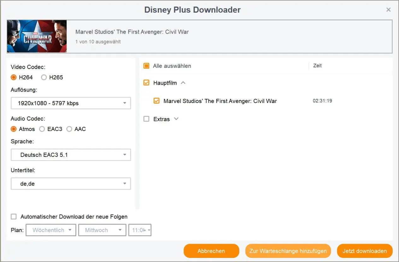
Task: Click Zur Warteschlange hinzufügen button
Action: [x=288, y=251]
